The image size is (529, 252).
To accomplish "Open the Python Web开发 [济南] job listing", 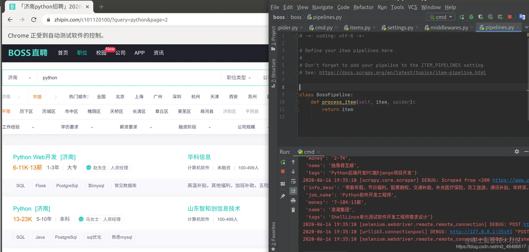I will pos(44,157).
